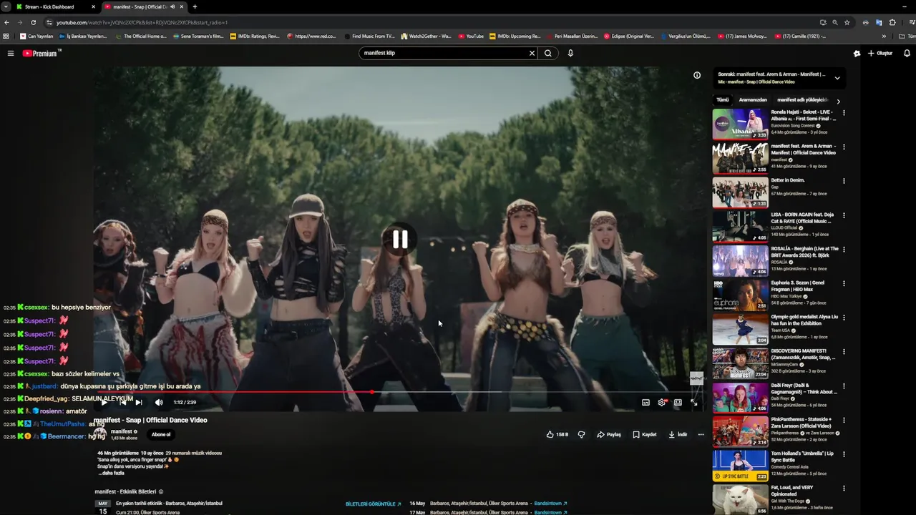This screenshot has width=916, height=515.
Task: Click the Paylaş share button
Action: [x=609, y=434]
